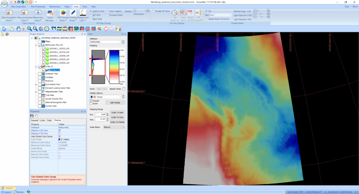The image size is (359, 194).
Task: Click the zoom in magnifier tool
Action: [29, 29]
